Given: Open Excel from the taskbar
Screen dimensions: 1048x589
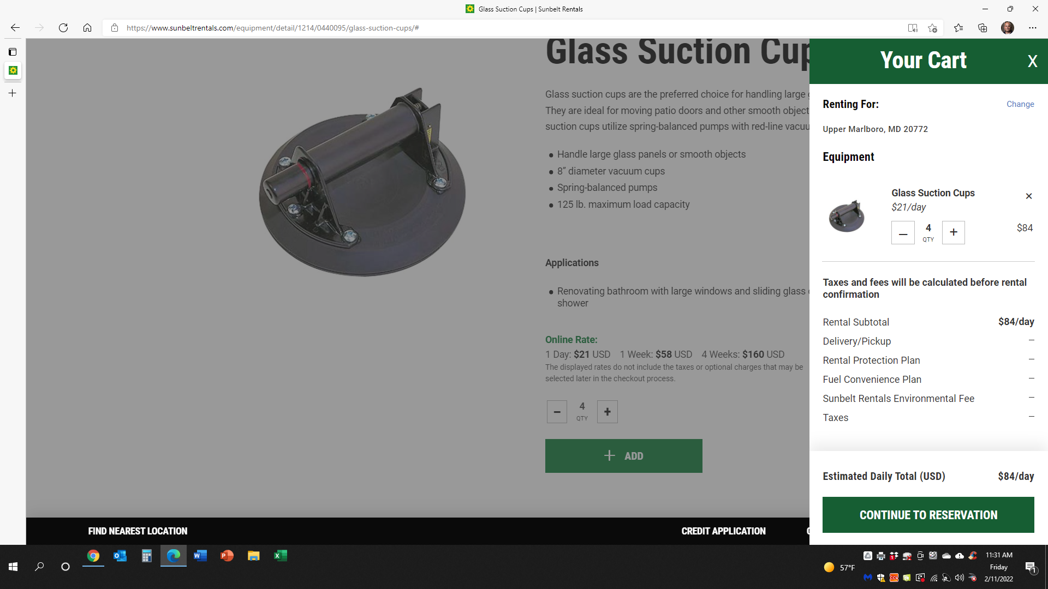Looking at the screenshot, I should (280, 556).
